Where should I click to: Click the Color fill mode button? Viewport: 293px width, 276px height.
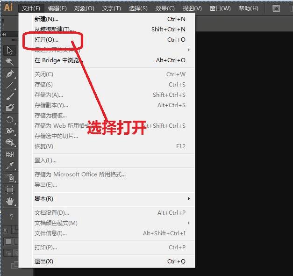8,241
